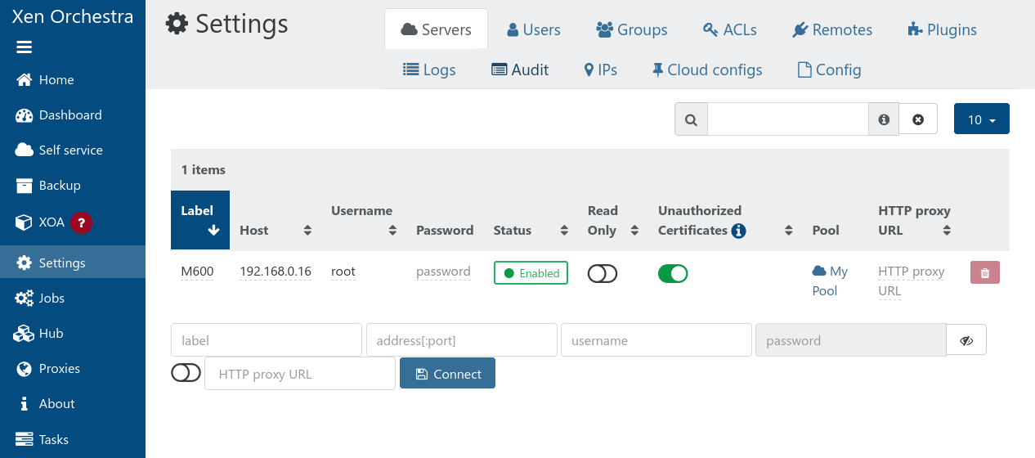Open the My Pool link

pyautogui.click(x=830, y=281)
